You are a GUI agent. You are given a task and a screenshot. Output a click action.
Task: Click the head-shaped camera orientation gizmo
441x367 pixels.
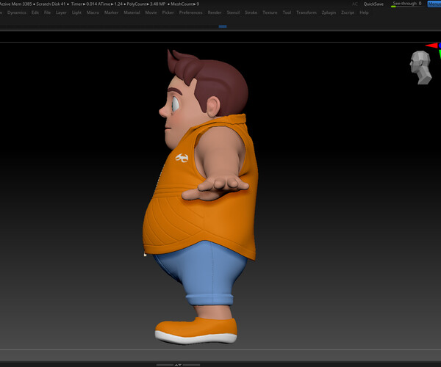420,67
